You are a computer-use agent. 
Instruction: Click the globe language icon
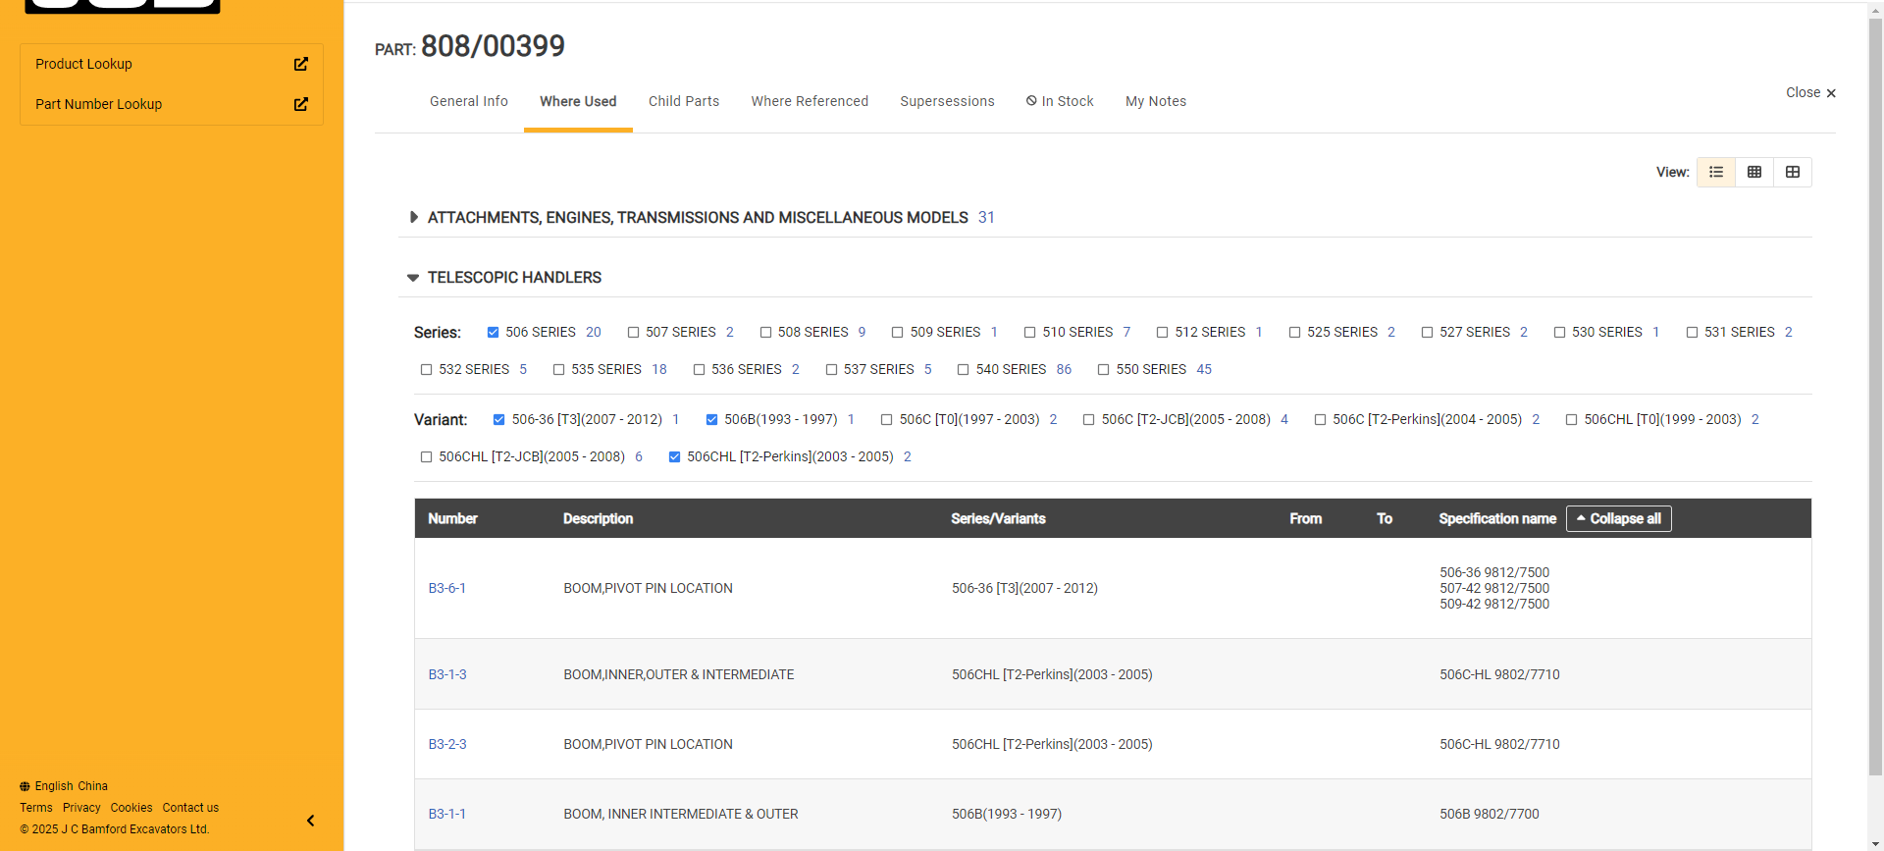tap(25, 786)
